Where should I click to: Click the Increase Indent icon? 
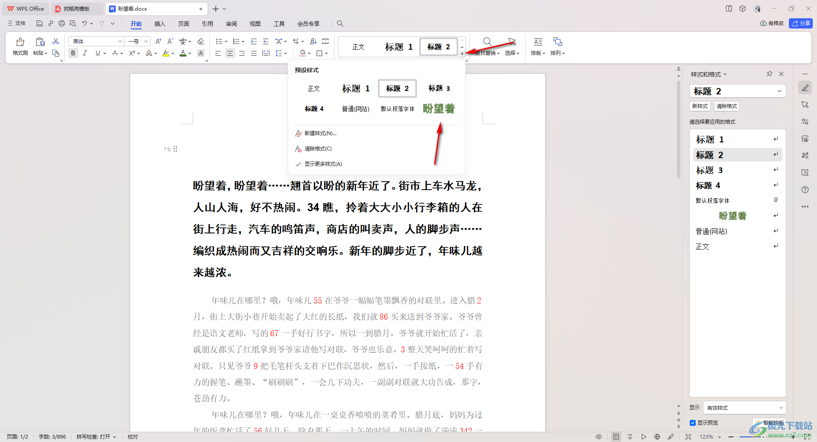coord(266,41)
